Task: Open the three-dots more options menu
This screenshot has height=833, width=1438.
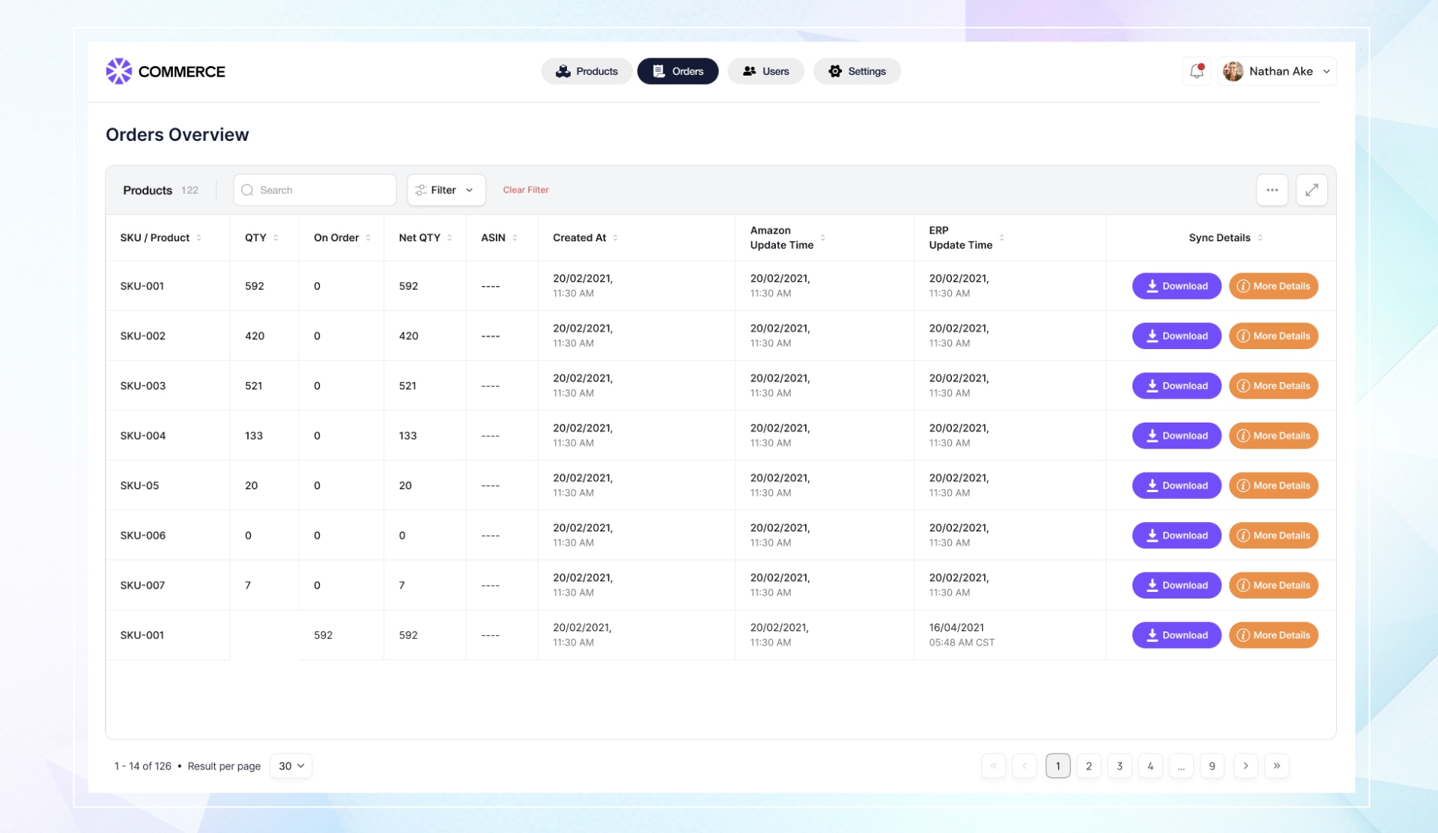Action: click(1272, 190)
